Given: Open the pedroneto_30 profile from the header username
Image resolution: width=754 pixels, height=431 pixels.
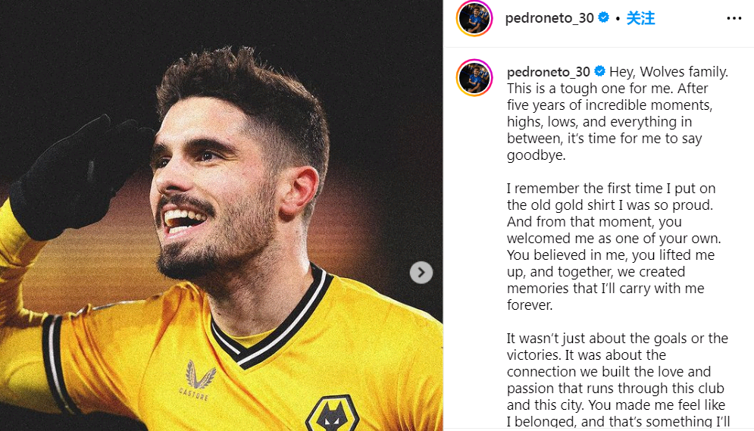Looking at the screenshot, I should point(549,18).
